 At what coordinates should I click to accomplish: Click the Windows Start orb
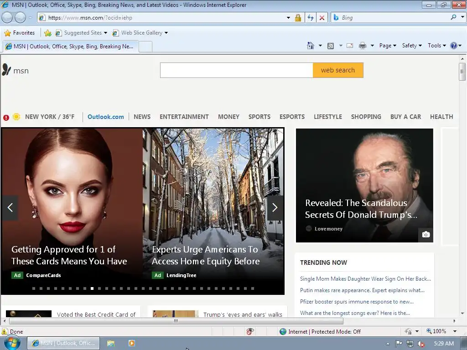coord(12,343)
